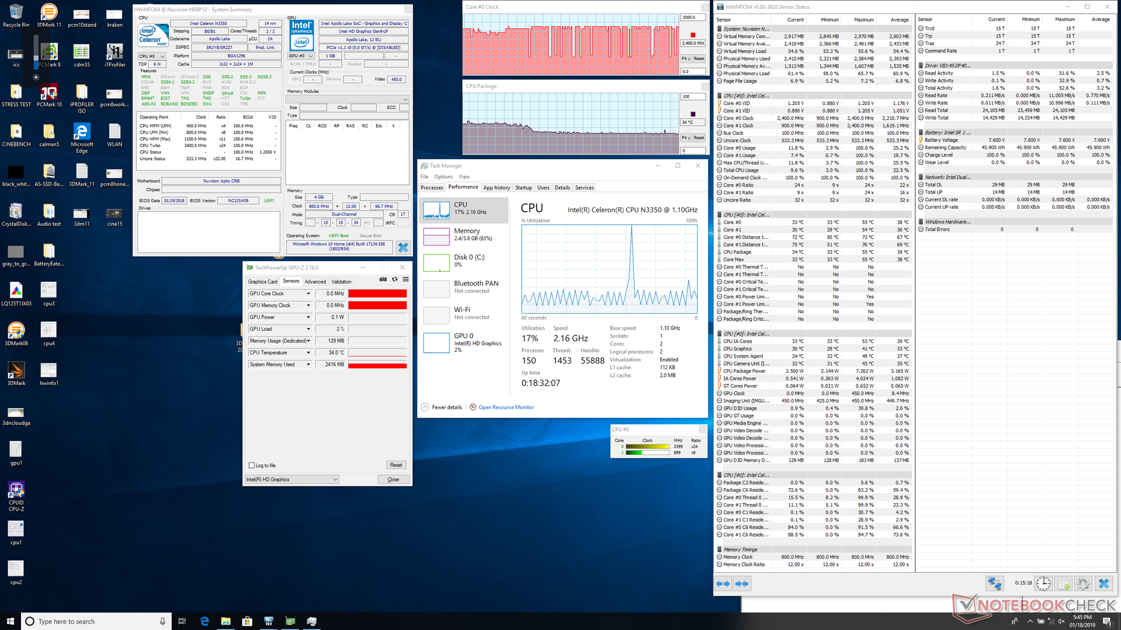This screenshot has width=1121, height=630.
Task: Click Action Center notification icon
Action: click(x=1107, y=621)
